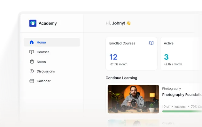Open the Calendar page
This screenshot has width=202, height=127.
point(52,81)
